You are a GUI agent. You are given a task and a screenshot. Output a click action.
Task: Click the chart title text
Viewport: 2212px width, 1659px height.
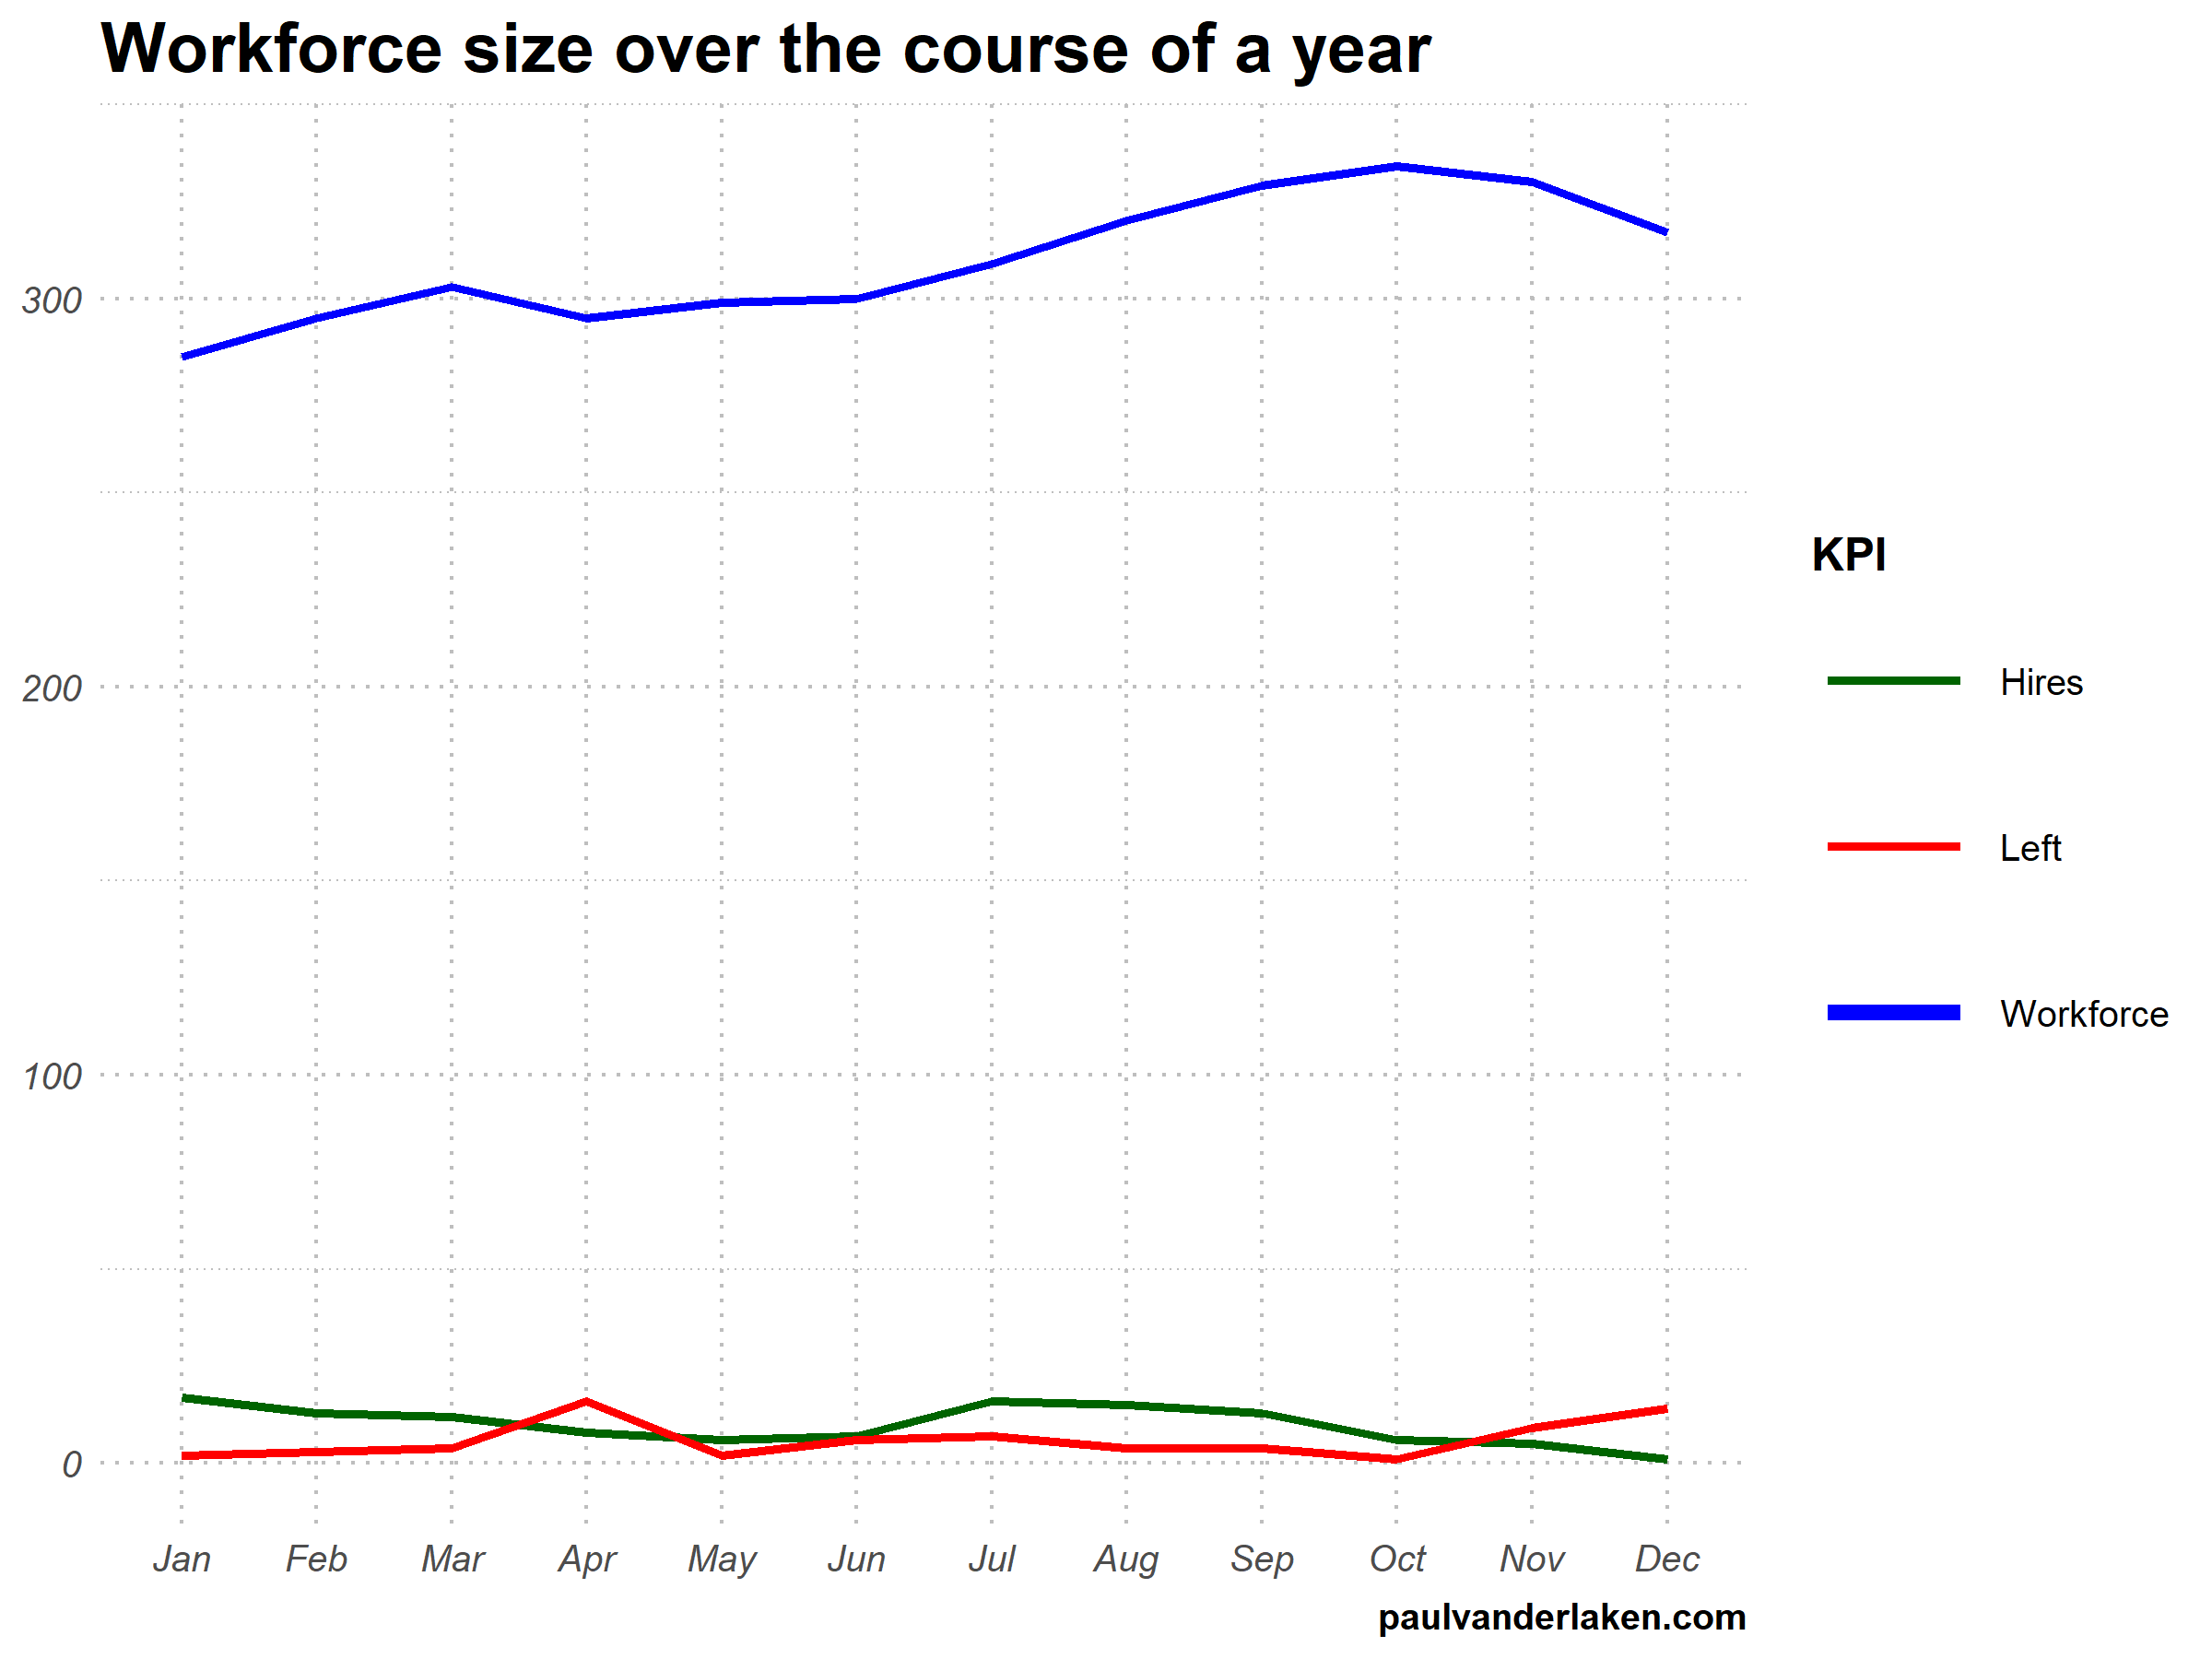pyautogui.click(x=765, y=48)
